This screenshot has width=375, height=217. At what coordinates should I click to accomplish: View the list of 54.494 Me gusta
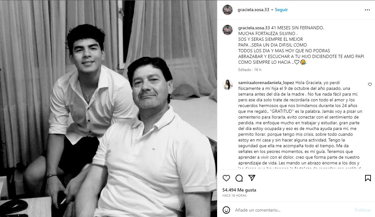tap(239, 190)
